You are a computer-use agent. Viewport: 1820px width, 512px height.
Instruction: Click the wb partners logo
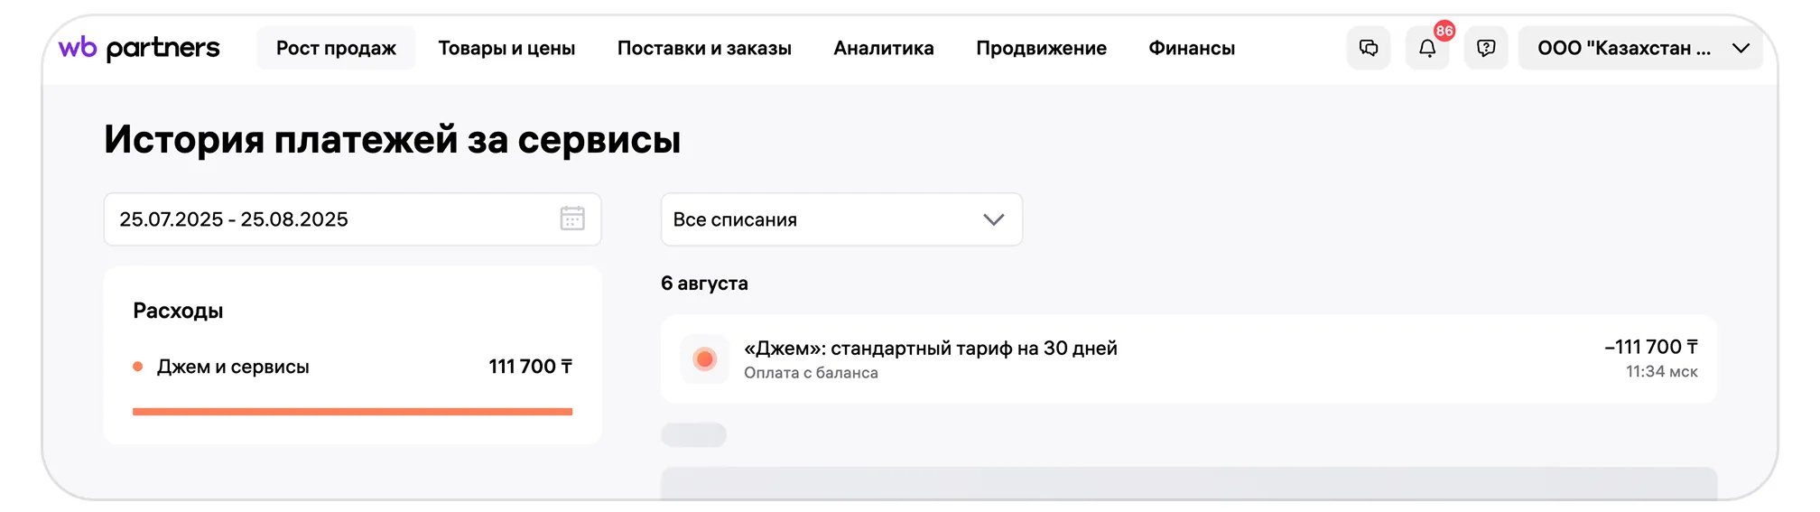coord(139,48)
